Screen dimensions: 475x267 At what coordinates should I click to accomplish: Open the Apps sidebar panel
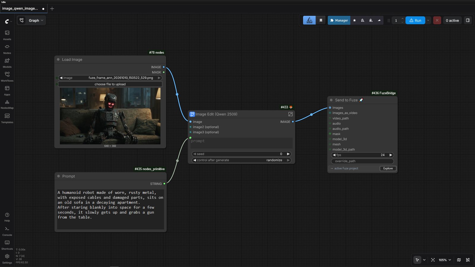pos(7,90)
